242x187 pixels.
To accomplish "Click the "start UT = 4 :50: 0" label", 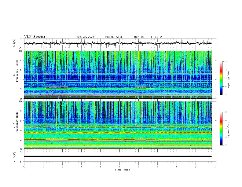I will click(x=148, y=37).
